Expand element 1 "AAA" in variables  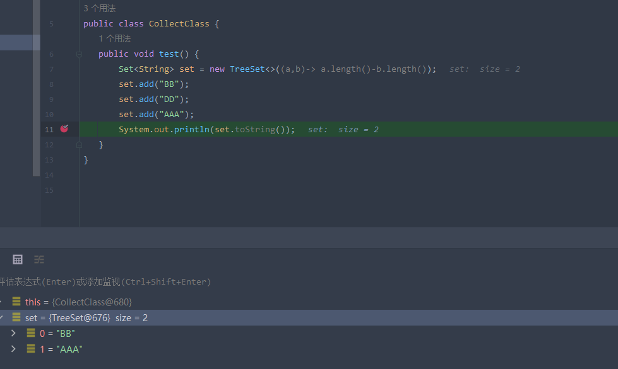[13, 349]
